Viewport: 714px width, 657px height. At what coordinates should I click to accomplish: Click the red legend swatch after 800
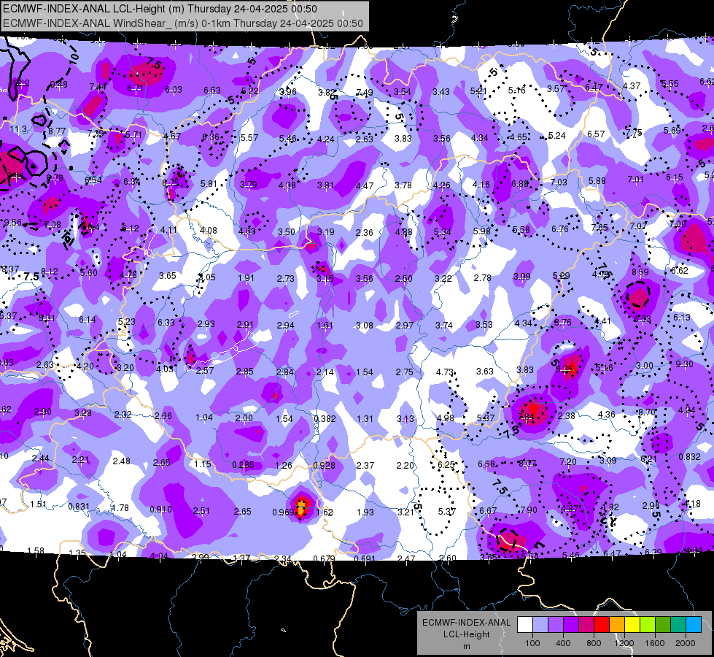602,625
